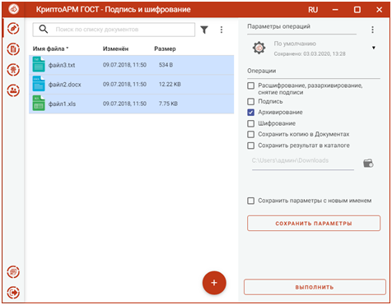Select the файл3.txt row name
The image size is (392, 305).
pos(62,65)
